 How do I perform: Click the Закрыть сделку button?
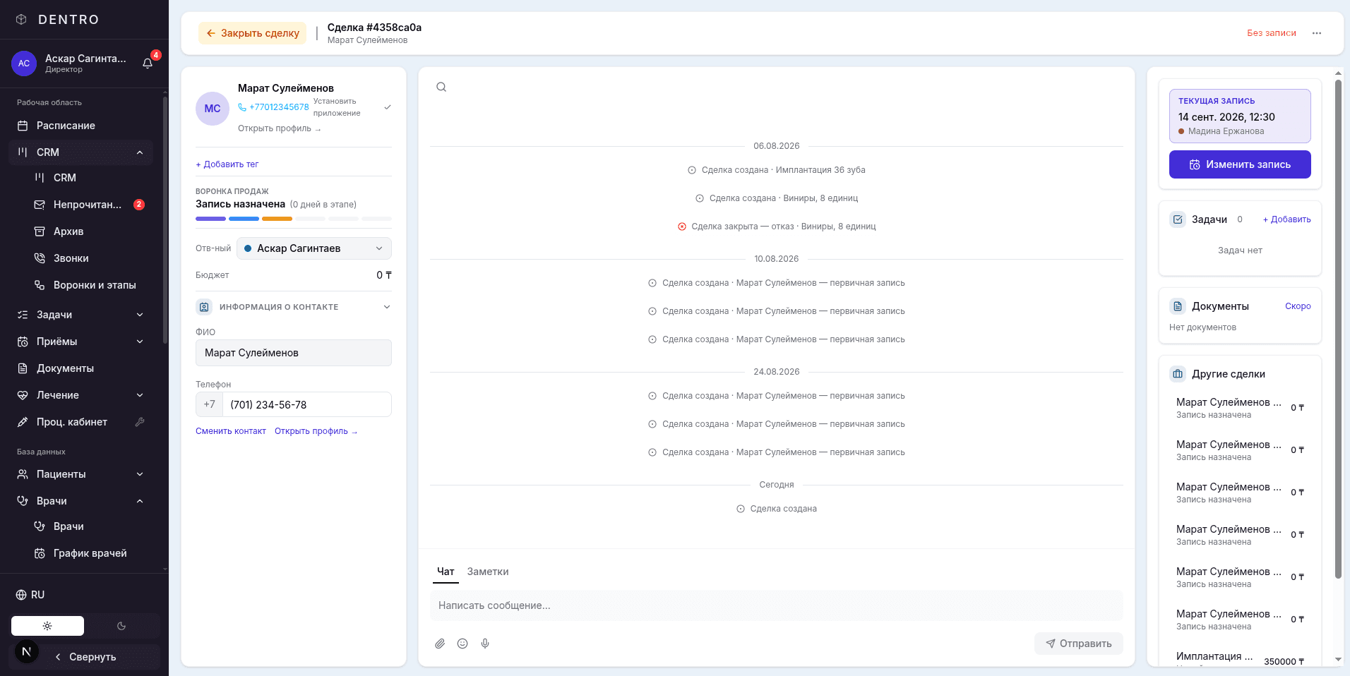coord(253,33)
